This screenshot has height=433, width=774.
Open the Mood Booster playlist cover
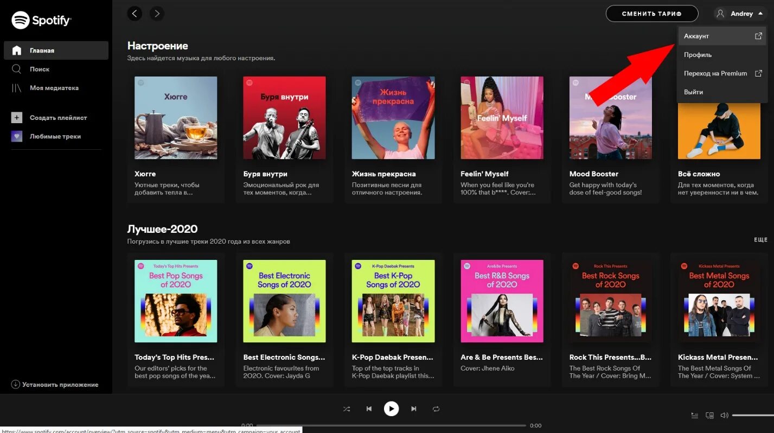tap(611, 118)
